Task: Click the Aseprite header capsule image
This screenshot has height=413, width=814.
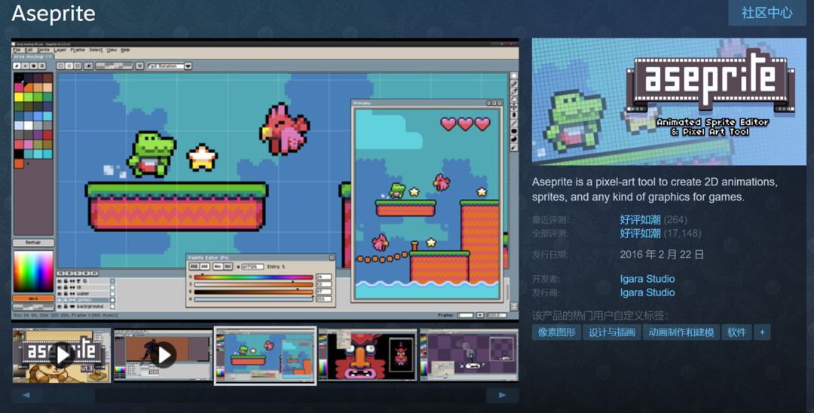Action: pyautogui.click(x=669, y=101)
